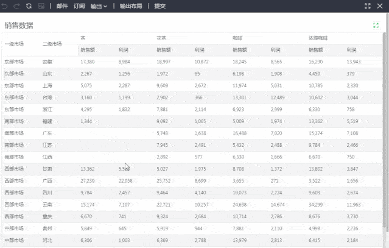Click the value 1,344 in 福建 row
This screenshot has width=389, height=248.
click(x=86, y=121)
